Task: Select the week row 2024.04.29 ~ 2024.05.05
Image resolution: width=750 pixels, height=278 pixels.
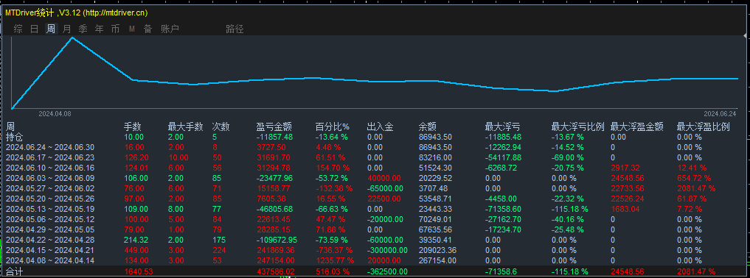Action: click(x=50, y=229)
